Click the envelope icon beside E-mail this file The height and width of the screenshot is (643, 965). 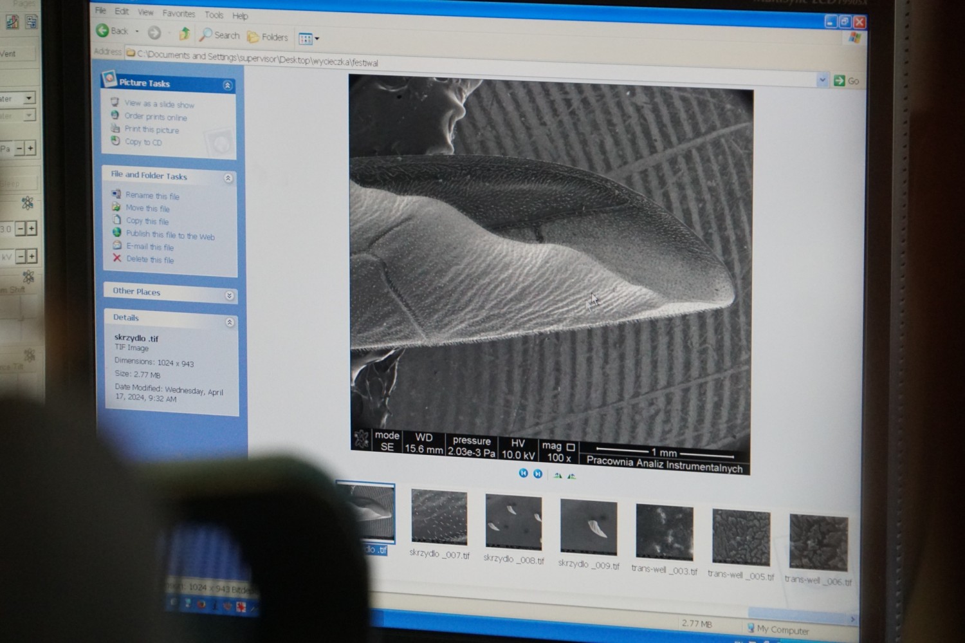coord(116,245)
